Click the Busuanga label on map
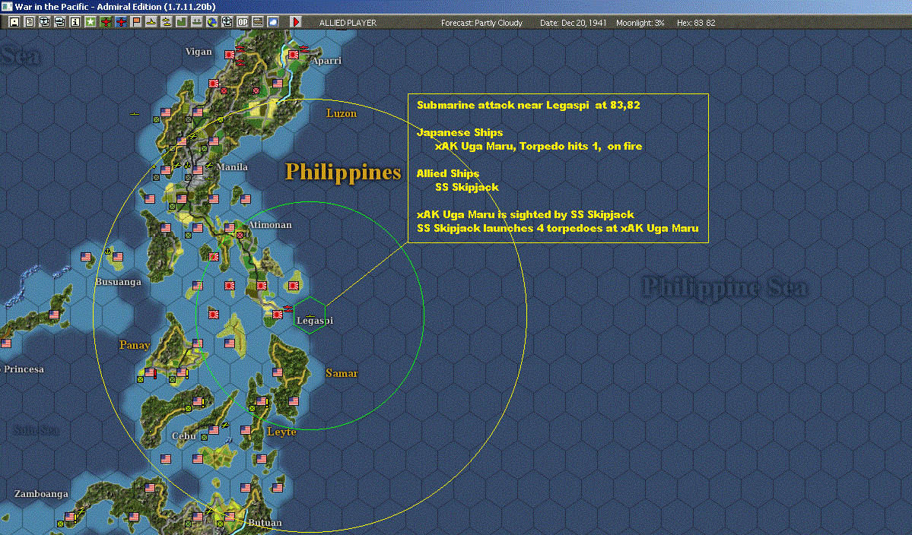The image size is (912, 535). click(118, 282)
